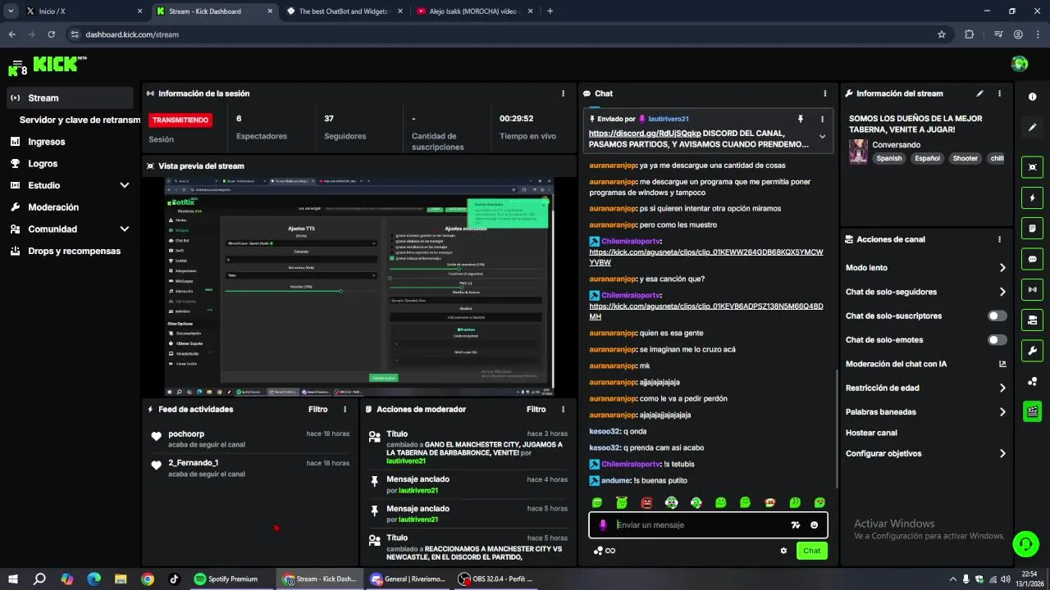Switch to Alejo Isakk video tab
The width and height of the screenshot is (1050, 590).
(474, 11)
